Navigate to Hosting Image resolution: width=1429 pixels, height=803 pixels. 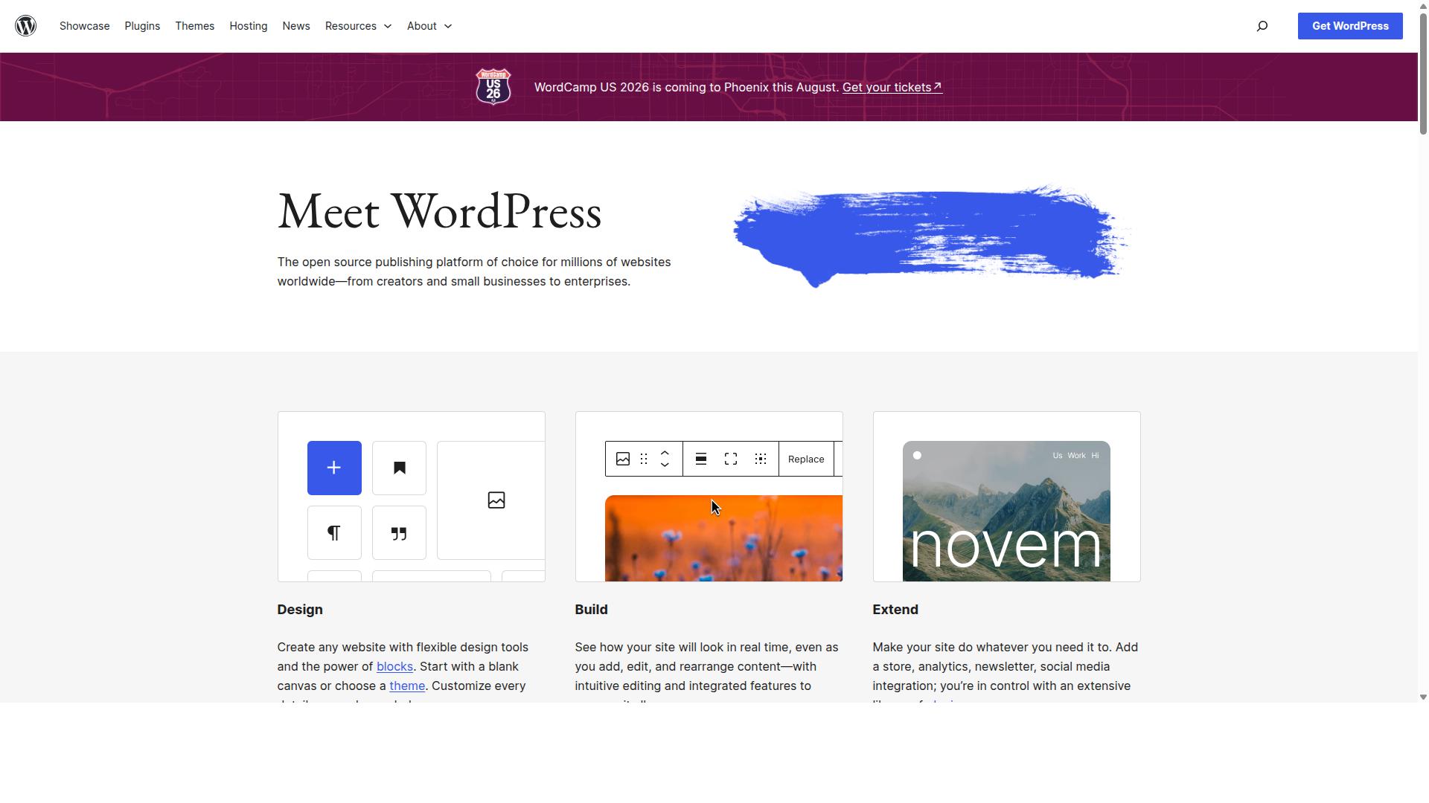[249, 26]
